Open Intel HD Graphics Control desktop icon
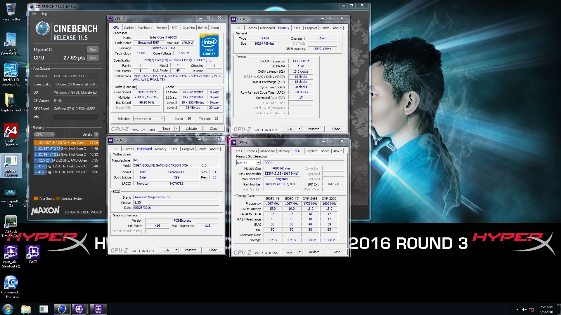This screenshot has width=561, height=315. 11,75
